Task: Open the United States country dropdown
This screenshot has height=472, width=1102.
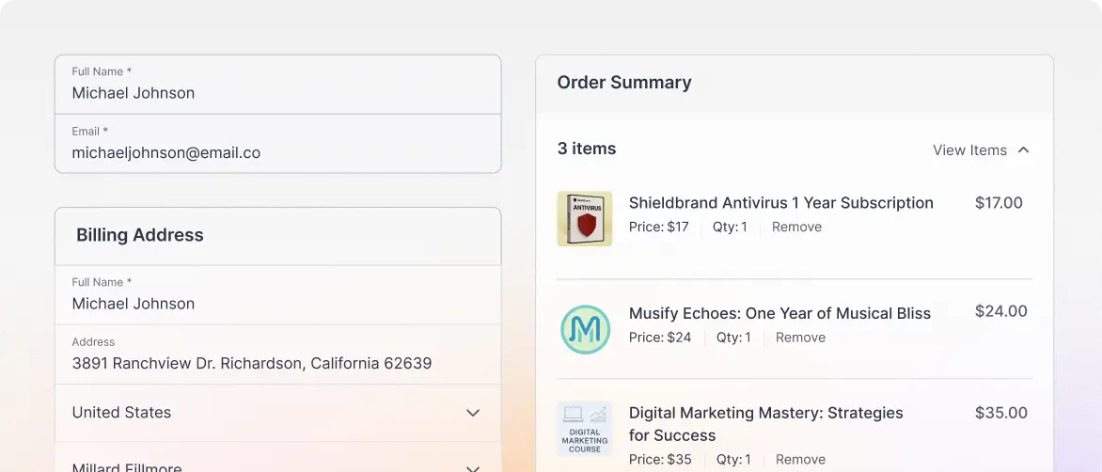Action: [x=278, y=413]
